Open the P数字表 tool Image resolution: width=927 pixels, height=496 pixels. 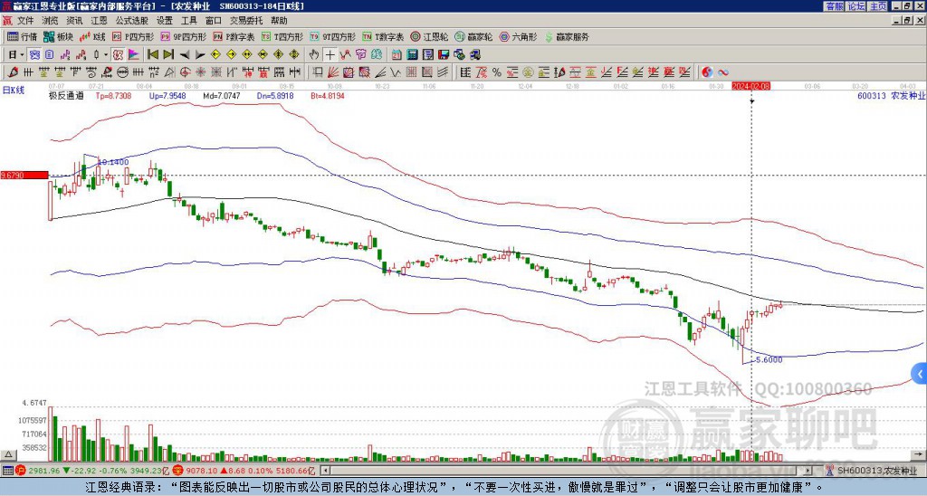(x=234, y=36)
